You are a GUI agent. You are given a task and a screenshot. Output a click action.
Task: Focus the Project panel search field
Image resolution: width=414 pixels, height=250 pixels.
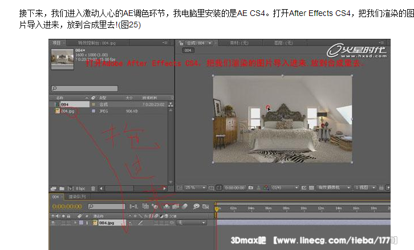[x=84, y=88]
